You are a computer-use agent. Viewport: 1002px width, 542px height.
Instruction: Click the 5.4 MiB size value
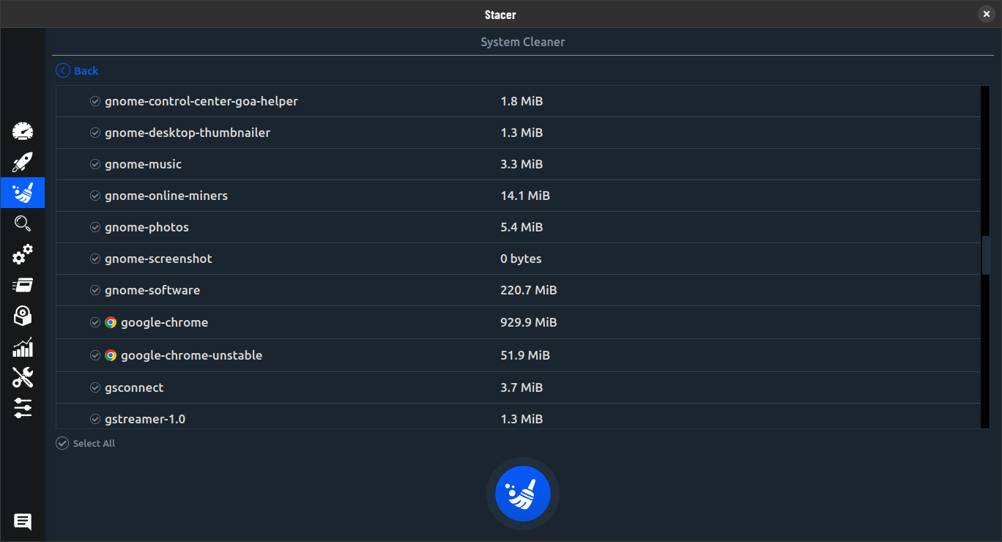point(522,227)
